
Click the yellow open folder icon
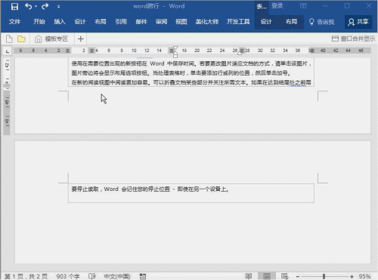pos(21,39)
